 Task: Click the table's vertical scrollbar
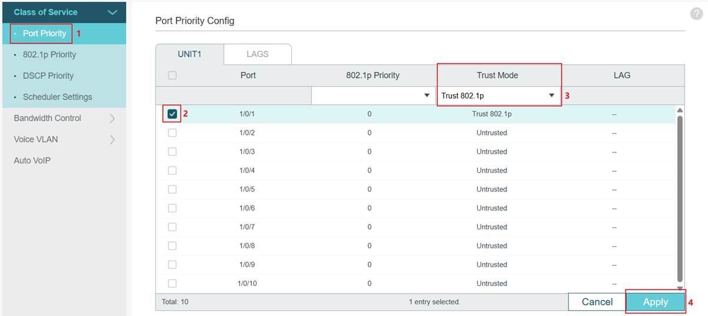pos(680,198)
